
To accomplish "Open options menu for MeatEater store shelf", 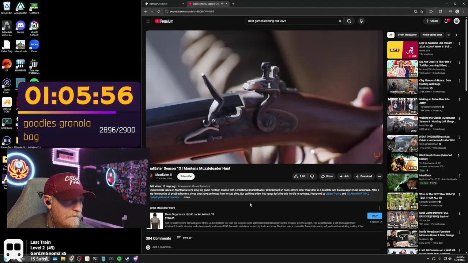I will click(379, 208).
